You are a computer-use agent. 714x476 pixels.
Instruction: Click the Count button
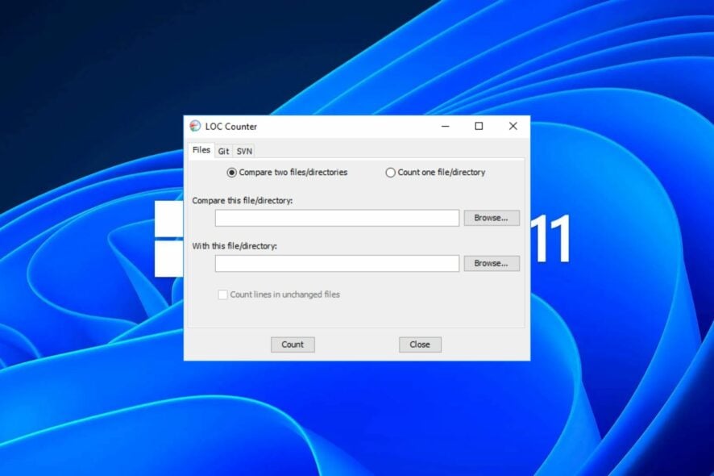tap(293, 344)
